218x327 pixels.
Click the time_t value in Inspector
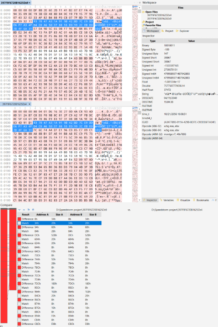pos(175,114)
